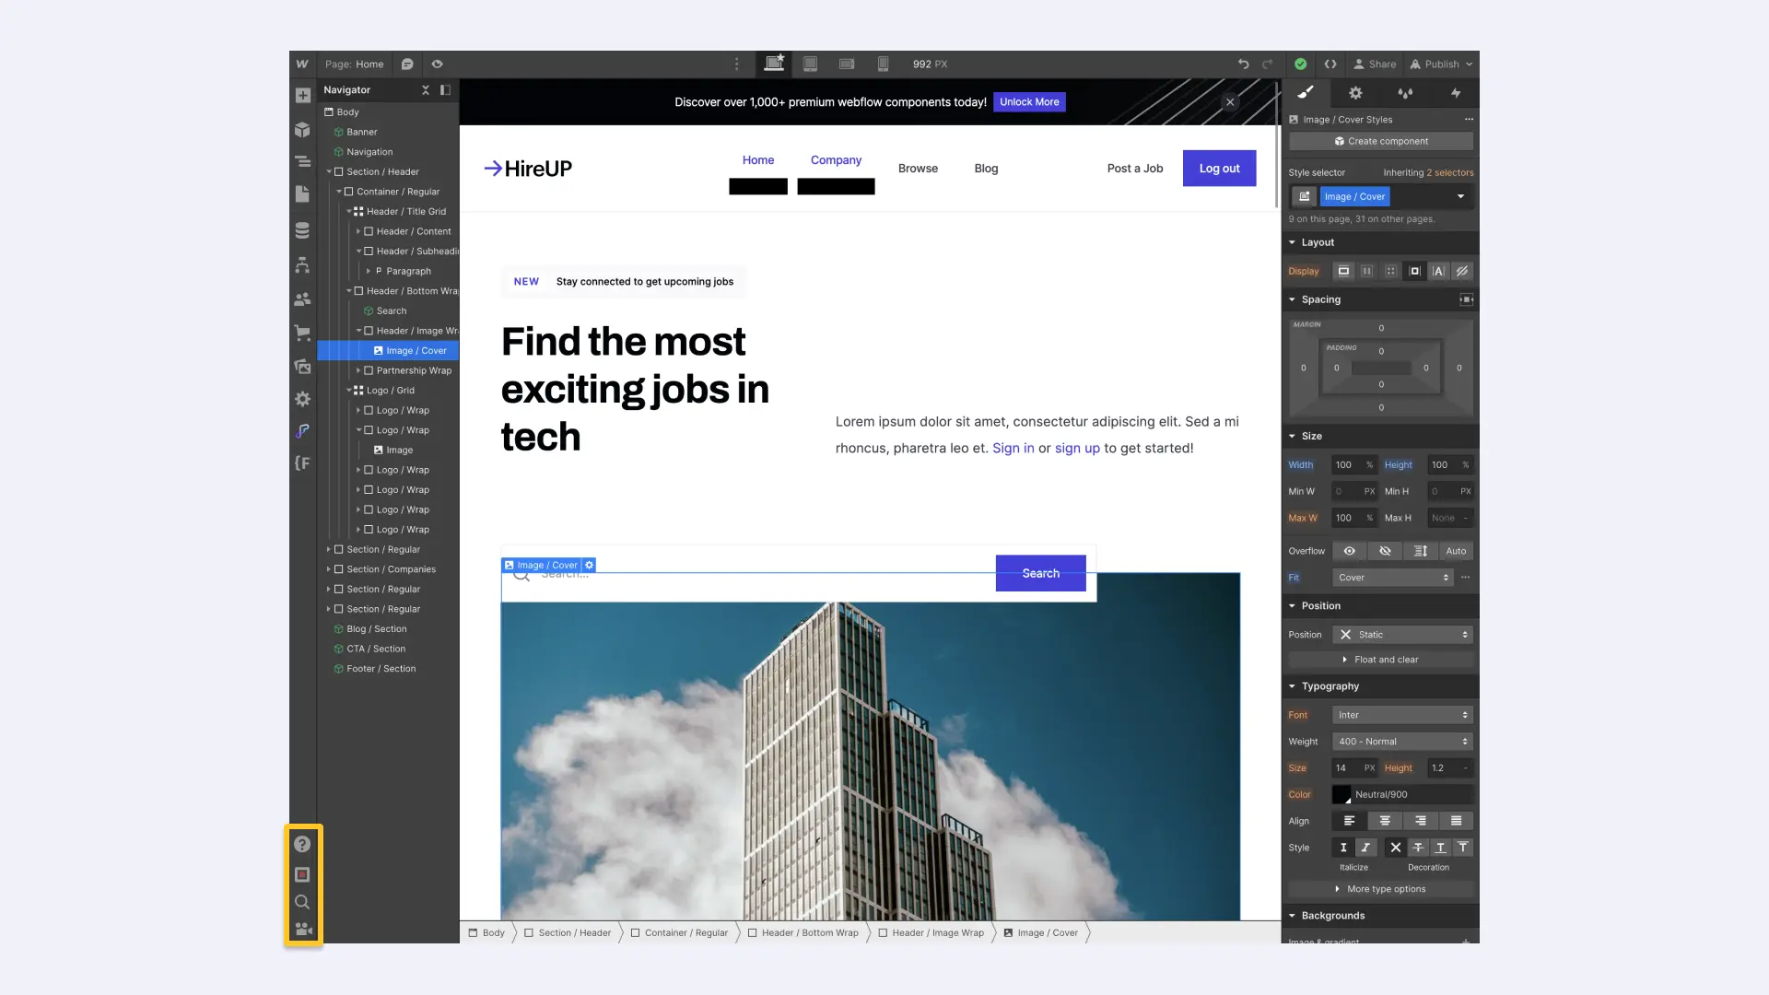
Task: Click the Log out button on canvas
Action: (1219, 169)
